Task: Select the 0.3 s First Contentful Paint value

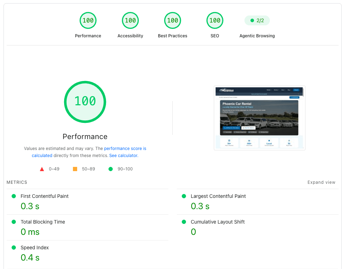Action: point(30,206)
